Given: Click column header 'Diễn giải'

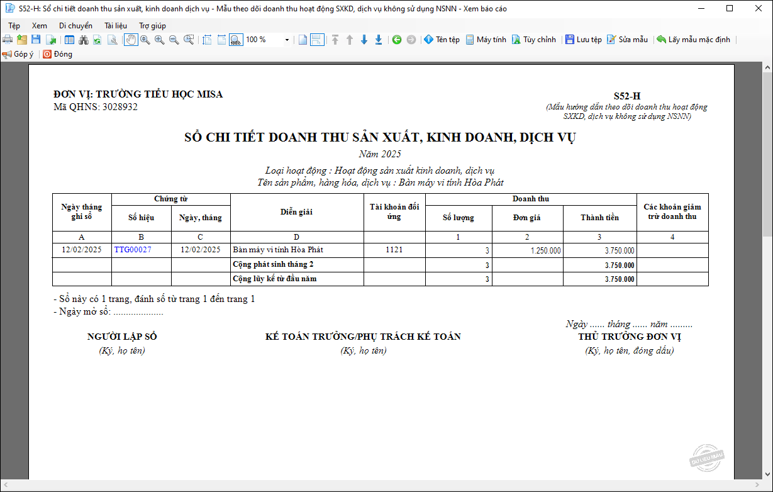Looking at the screenshot, I should click(x=296, y=212).
